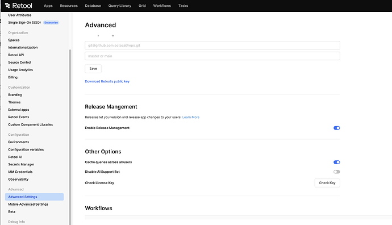The width and height of the screenshot is (392, 225).
Task: Click the git repository URL field
Action: pos(212,45)
